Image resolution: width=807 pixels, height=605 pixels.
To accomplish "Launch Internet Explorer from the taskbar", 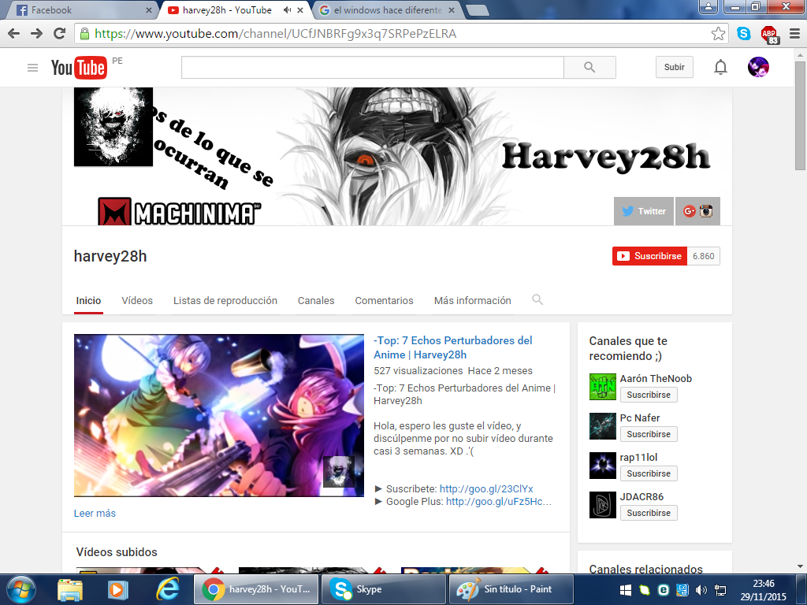I will point(167,589).
